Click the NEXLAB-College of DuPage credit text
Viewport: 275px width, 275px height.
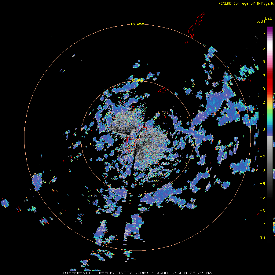point(244,3)
